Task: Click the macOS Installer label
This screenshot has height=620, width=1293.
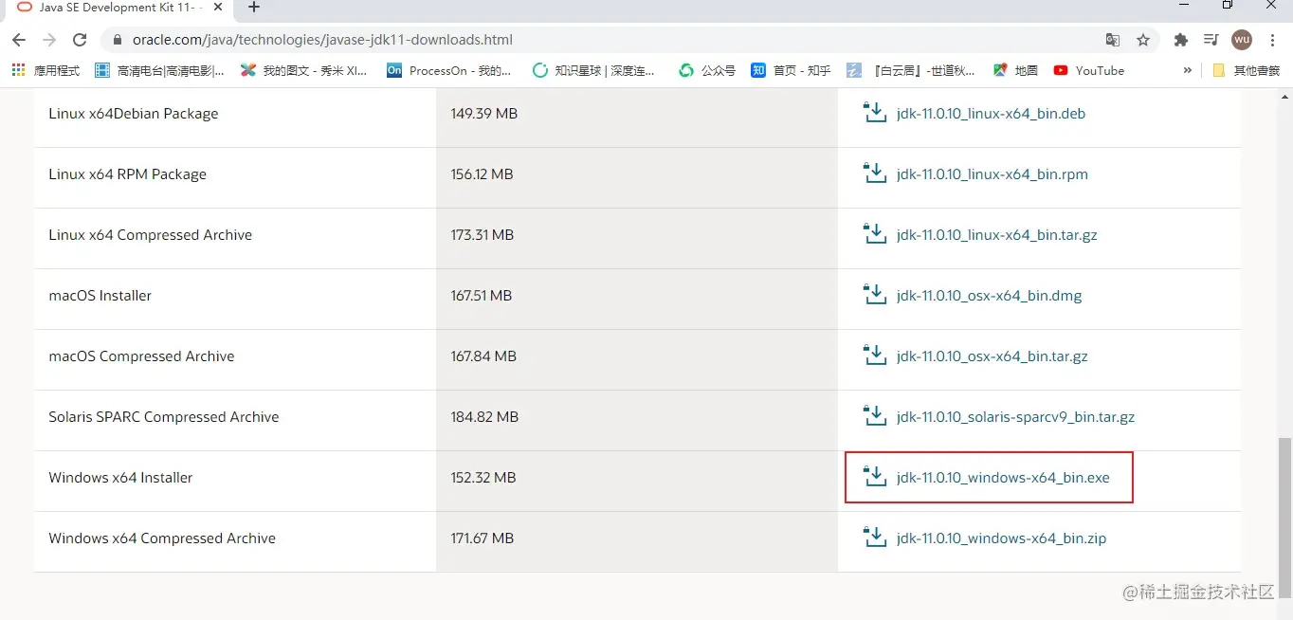Action: 100,296
